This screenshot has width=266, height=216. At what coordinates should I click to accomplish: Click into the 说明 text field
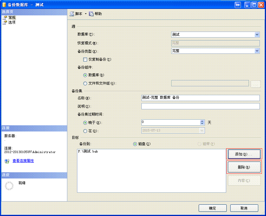[200, 106]
